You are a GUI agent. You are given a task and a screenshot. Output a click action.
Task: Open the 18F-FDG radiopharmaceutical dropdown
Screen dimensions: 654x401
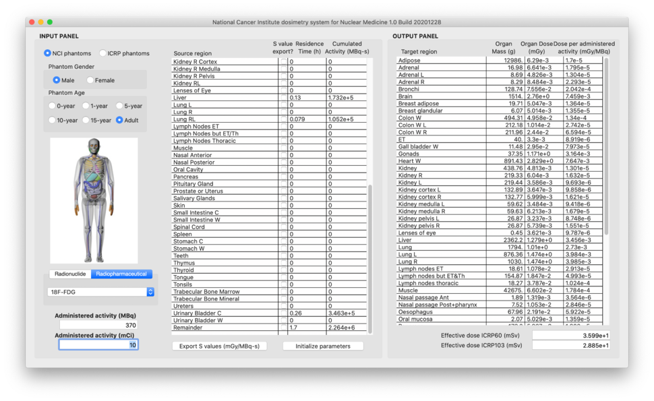click(101, 292)
